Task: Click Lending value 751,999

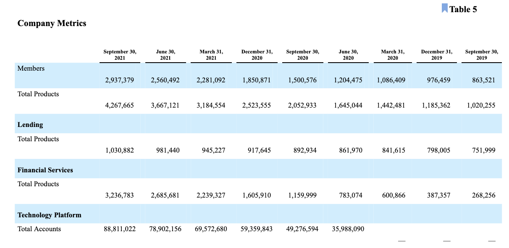Action: point(484,150)
